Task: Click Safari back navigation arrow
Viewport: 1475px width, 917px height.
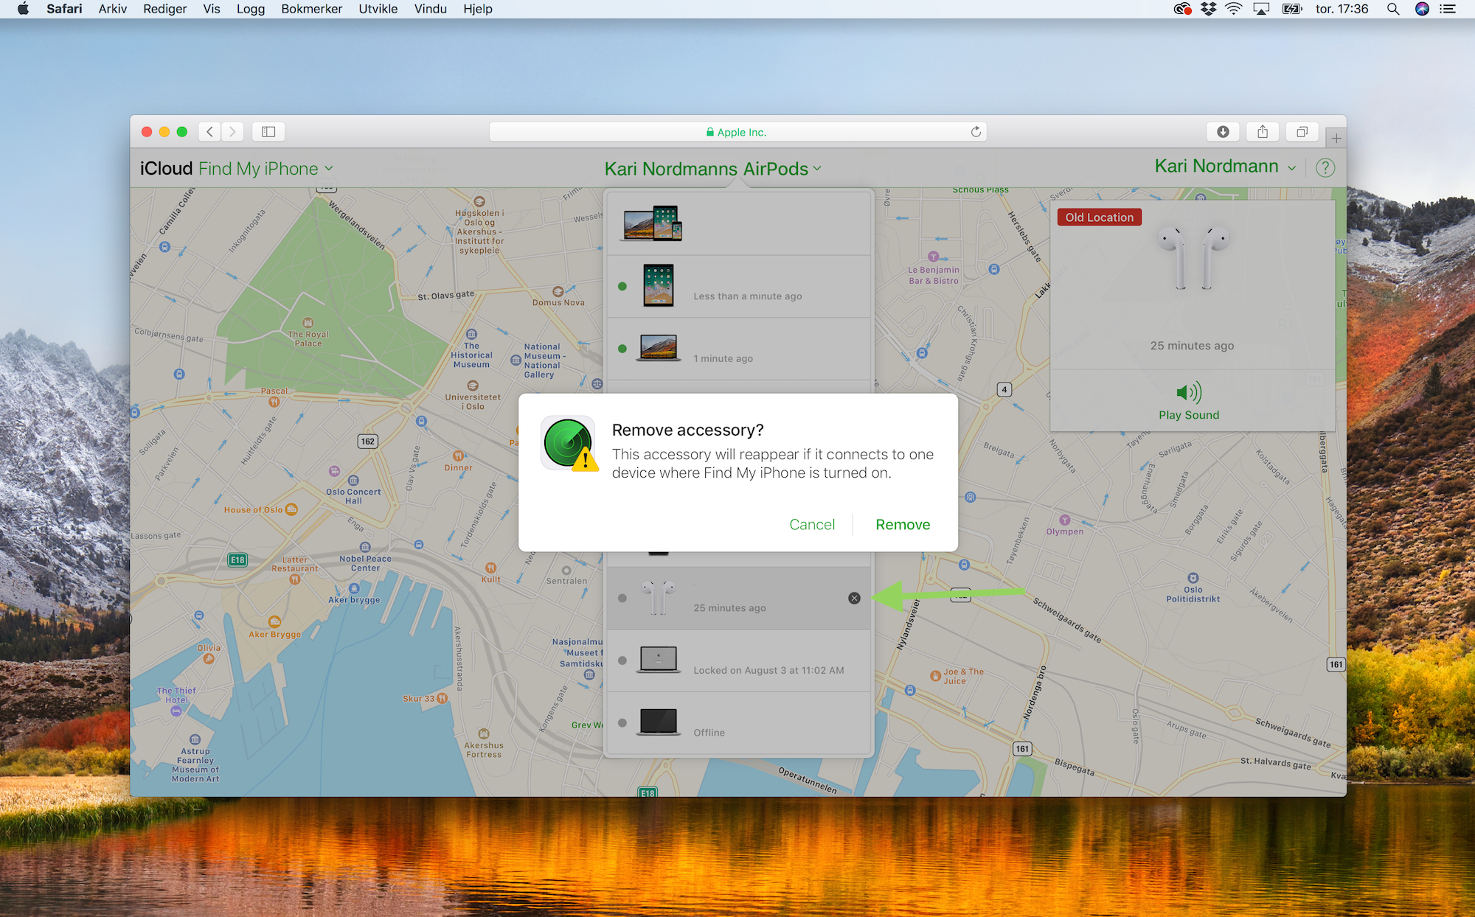Action: click(x=209, y=132)
